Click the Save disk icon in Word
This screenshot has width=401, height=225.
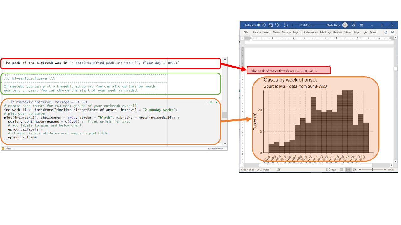270,25
